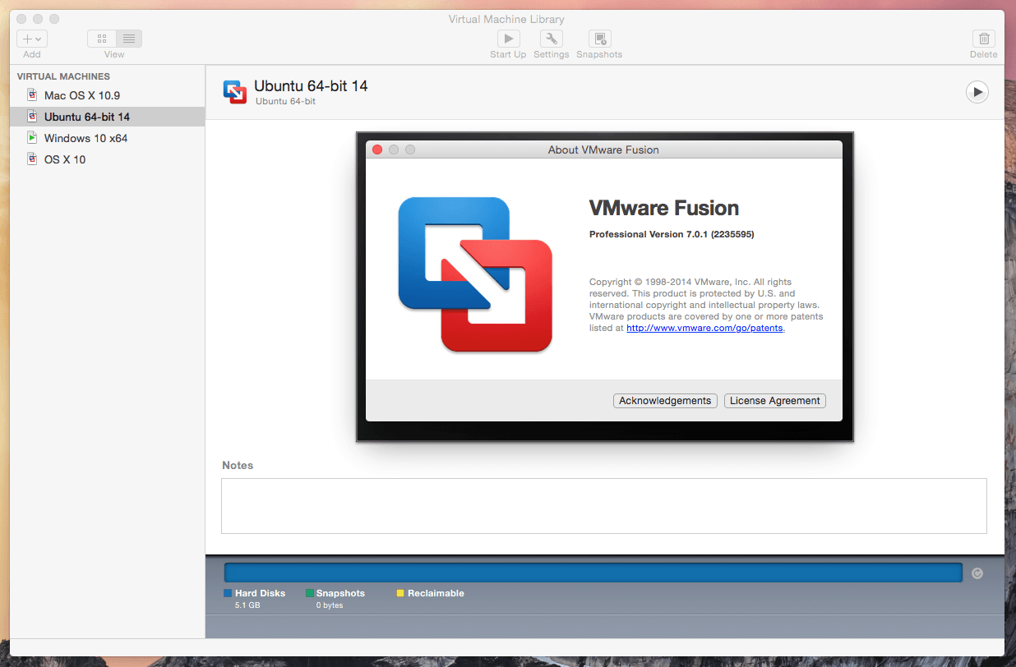Click the large VMware Fusion logo
The image size is (1016, 667).
(475, 274)
